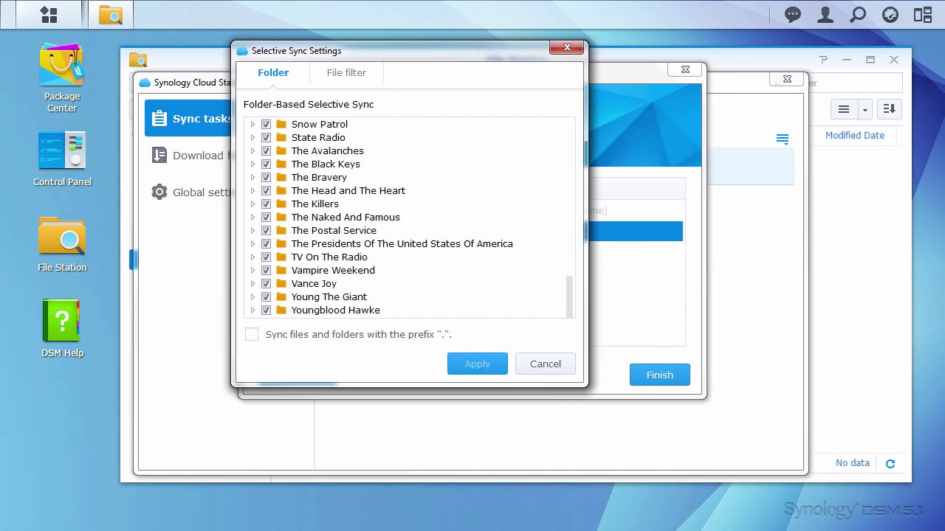This screenshot has width=945, height=531.
Task: Click the Apply button
Action: [x=478, y=364]
